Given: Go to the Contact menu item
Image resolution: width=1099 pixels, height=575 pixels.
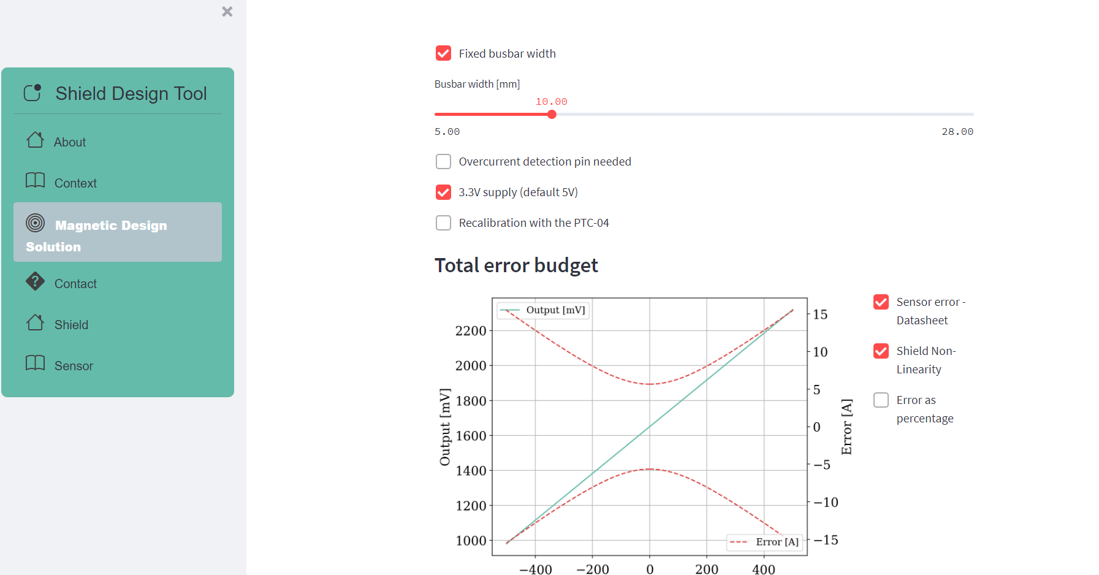Looking at the screenshot, I should point(75,284).
